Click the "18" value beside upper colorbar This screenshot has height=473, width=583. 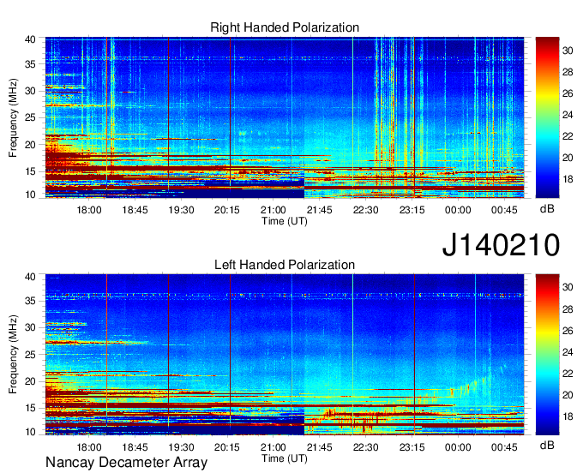click(x=568, y=179)
